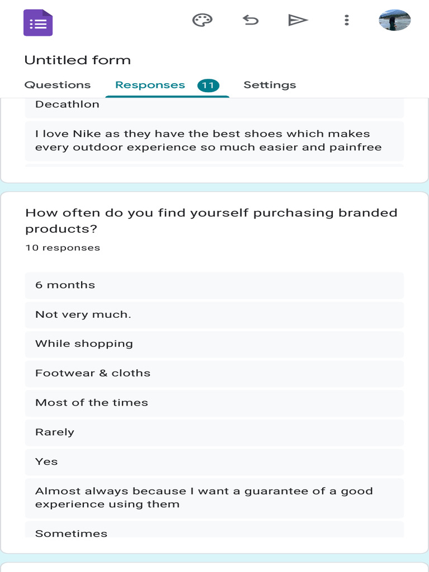The width and height of the screenshot is (429, 572).
Task: Open the account profile picture
Action: point(394,21)
